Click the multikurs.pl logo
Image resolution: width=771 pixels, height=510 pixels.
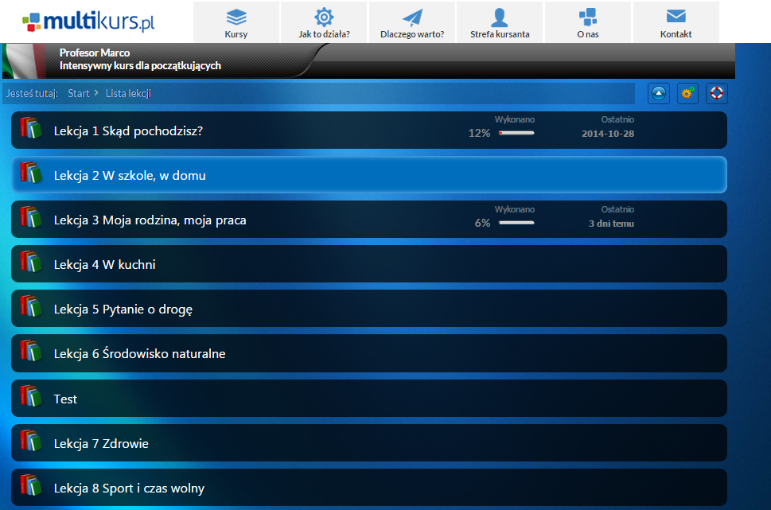click(88, 21)
